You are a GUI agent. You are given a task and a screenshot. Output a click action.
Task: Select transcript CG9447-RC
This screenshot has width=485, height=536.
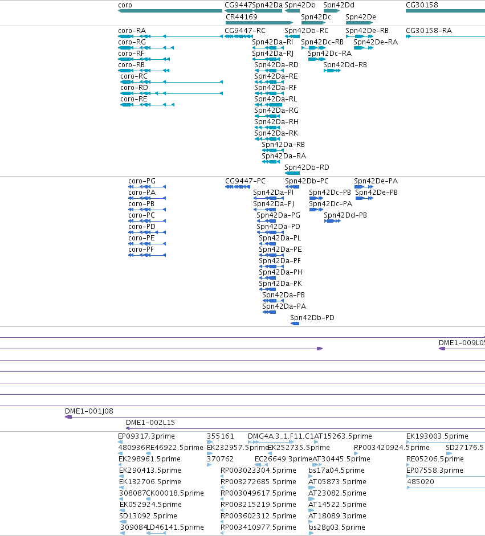click(245, 31)
